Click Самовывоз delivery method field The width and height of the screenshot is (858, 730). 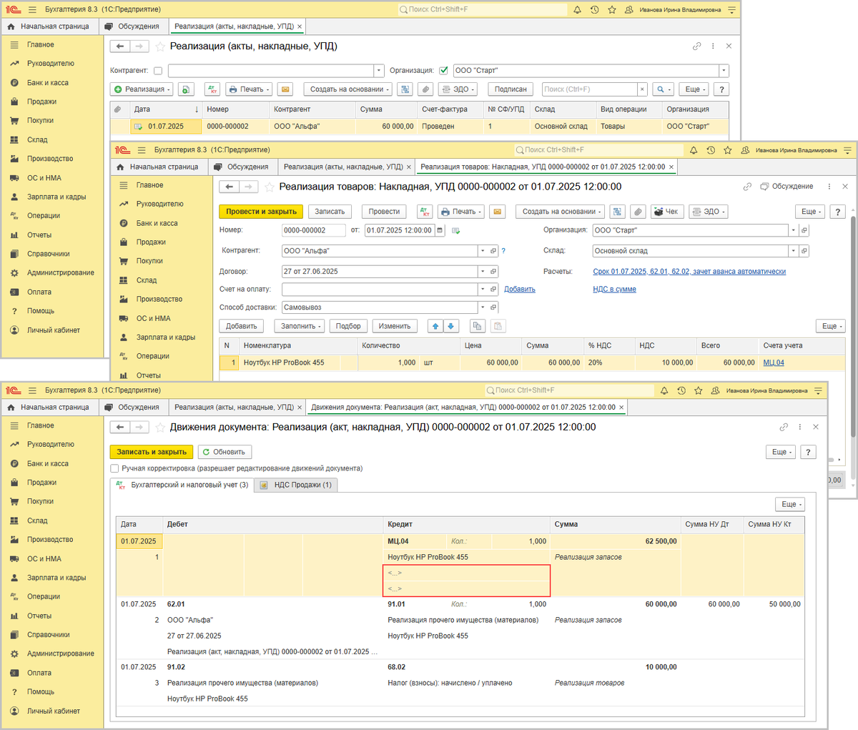click(x=380, y=307)
